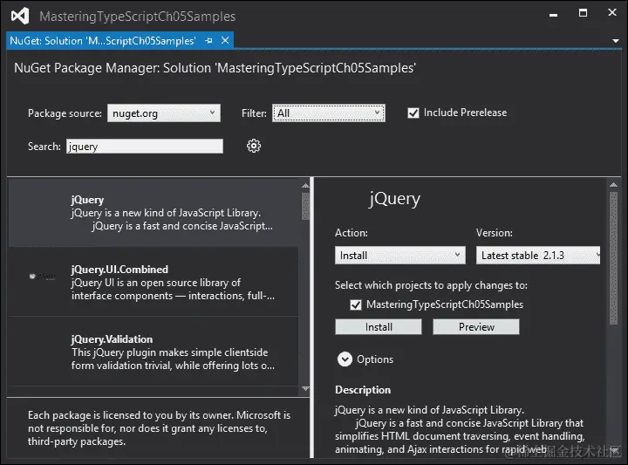Close the NuGet Solution tab
This screenshot has width=628, height=465.
[225, 40]
